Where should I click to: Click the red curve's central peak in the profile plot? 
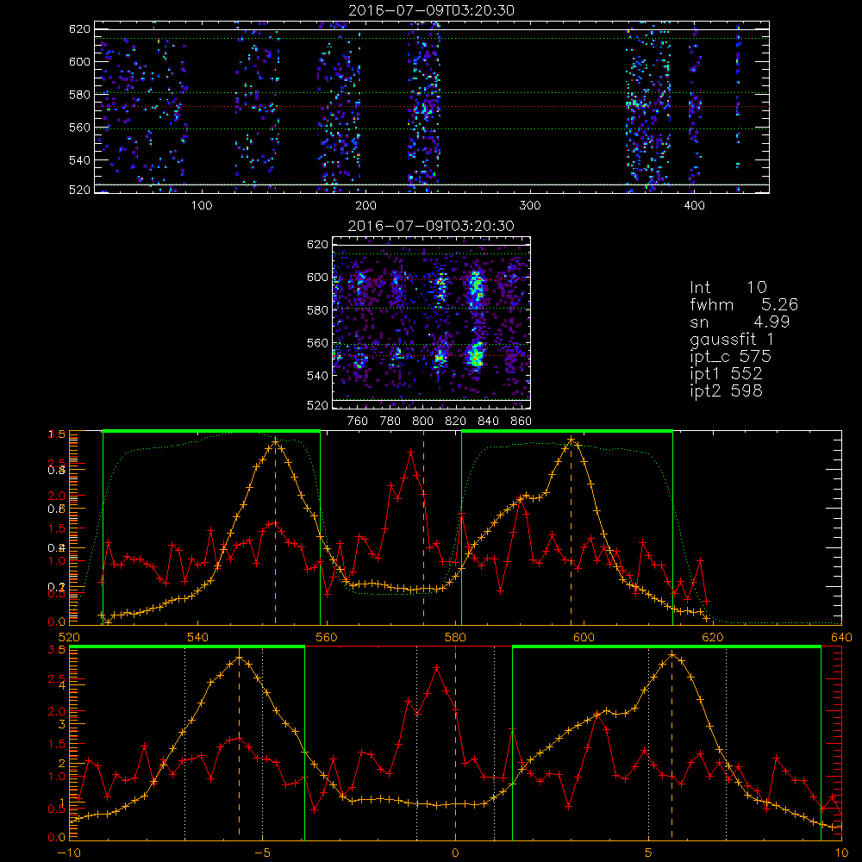pyautogui.click(x=410, y=452)
